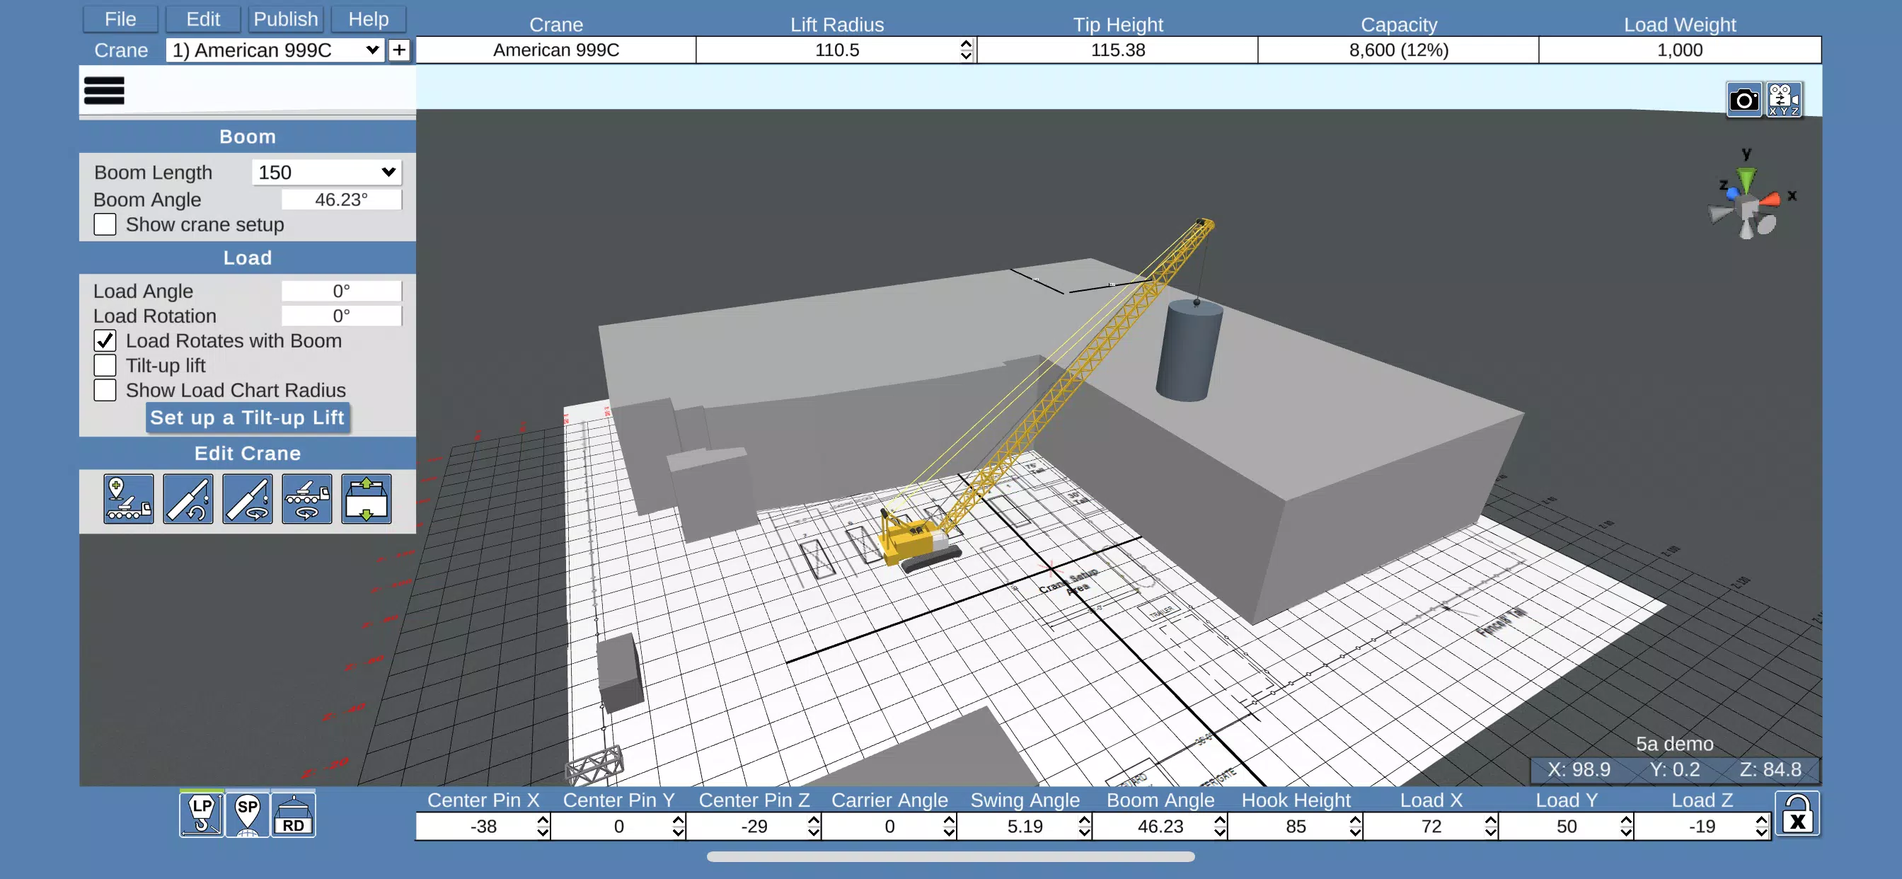
Task: Open the XYZ camera view icon
Action: click(x=1784, y=100)
